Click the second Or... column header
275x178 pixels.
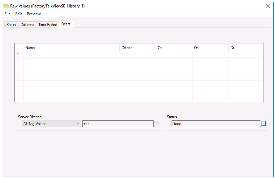tap(210, 48)
